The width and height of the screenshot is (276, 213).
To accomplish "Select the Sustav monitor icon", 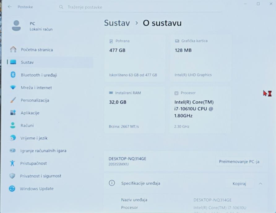I will point(13,62).
